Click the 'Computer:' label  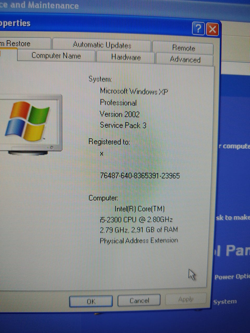(x=103, y=198)
